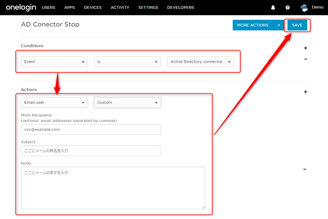Open the notifications bell icon
This screenshot has height=219, width=328.
[x=273, y=8]
